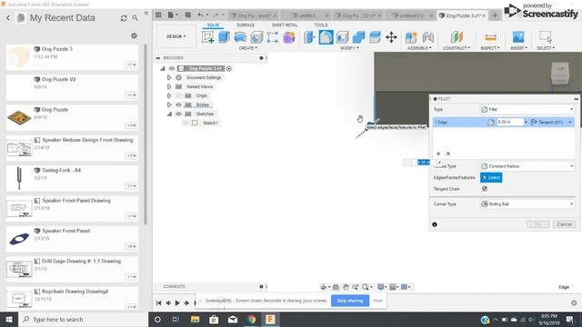Viewport: 582px width, 327px height.
Task: Go back in the data panel
Action: coord(8,18)
